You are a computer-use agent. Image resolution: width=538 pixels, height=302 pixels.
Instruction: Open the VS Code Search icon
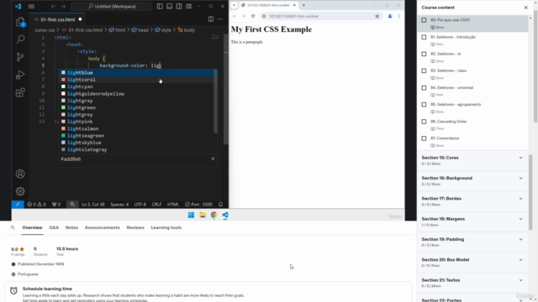click(20, 39)
